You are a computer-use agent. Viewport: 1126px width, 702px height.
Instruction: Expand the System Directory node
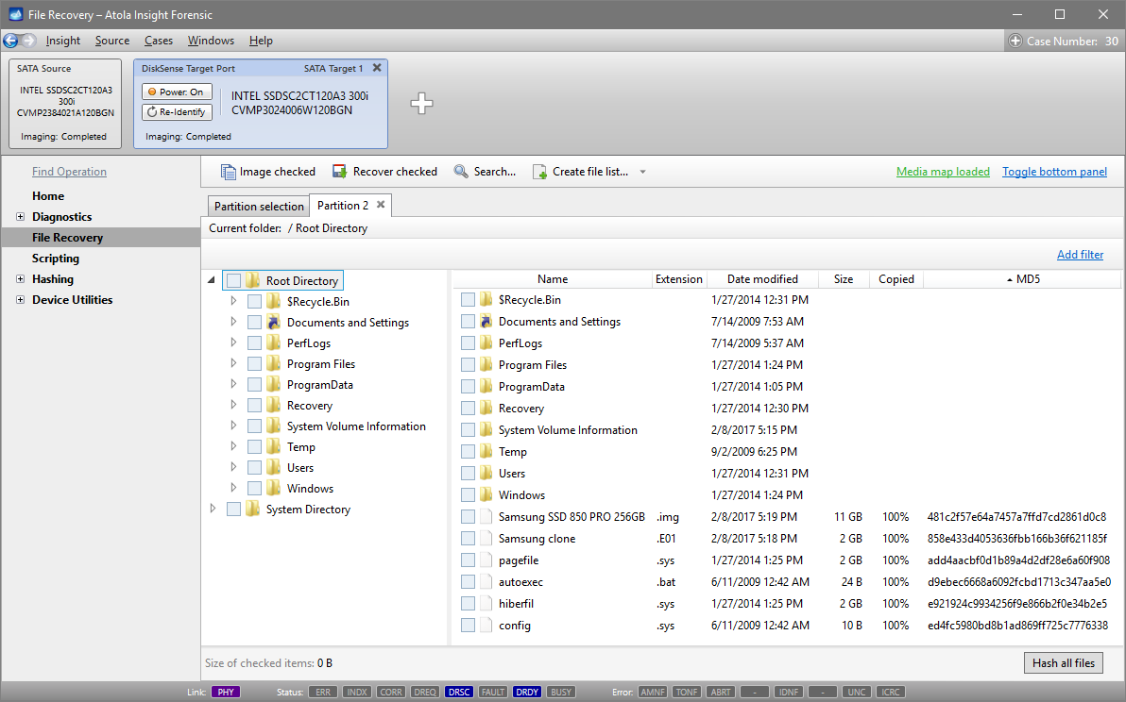point(213,509)
